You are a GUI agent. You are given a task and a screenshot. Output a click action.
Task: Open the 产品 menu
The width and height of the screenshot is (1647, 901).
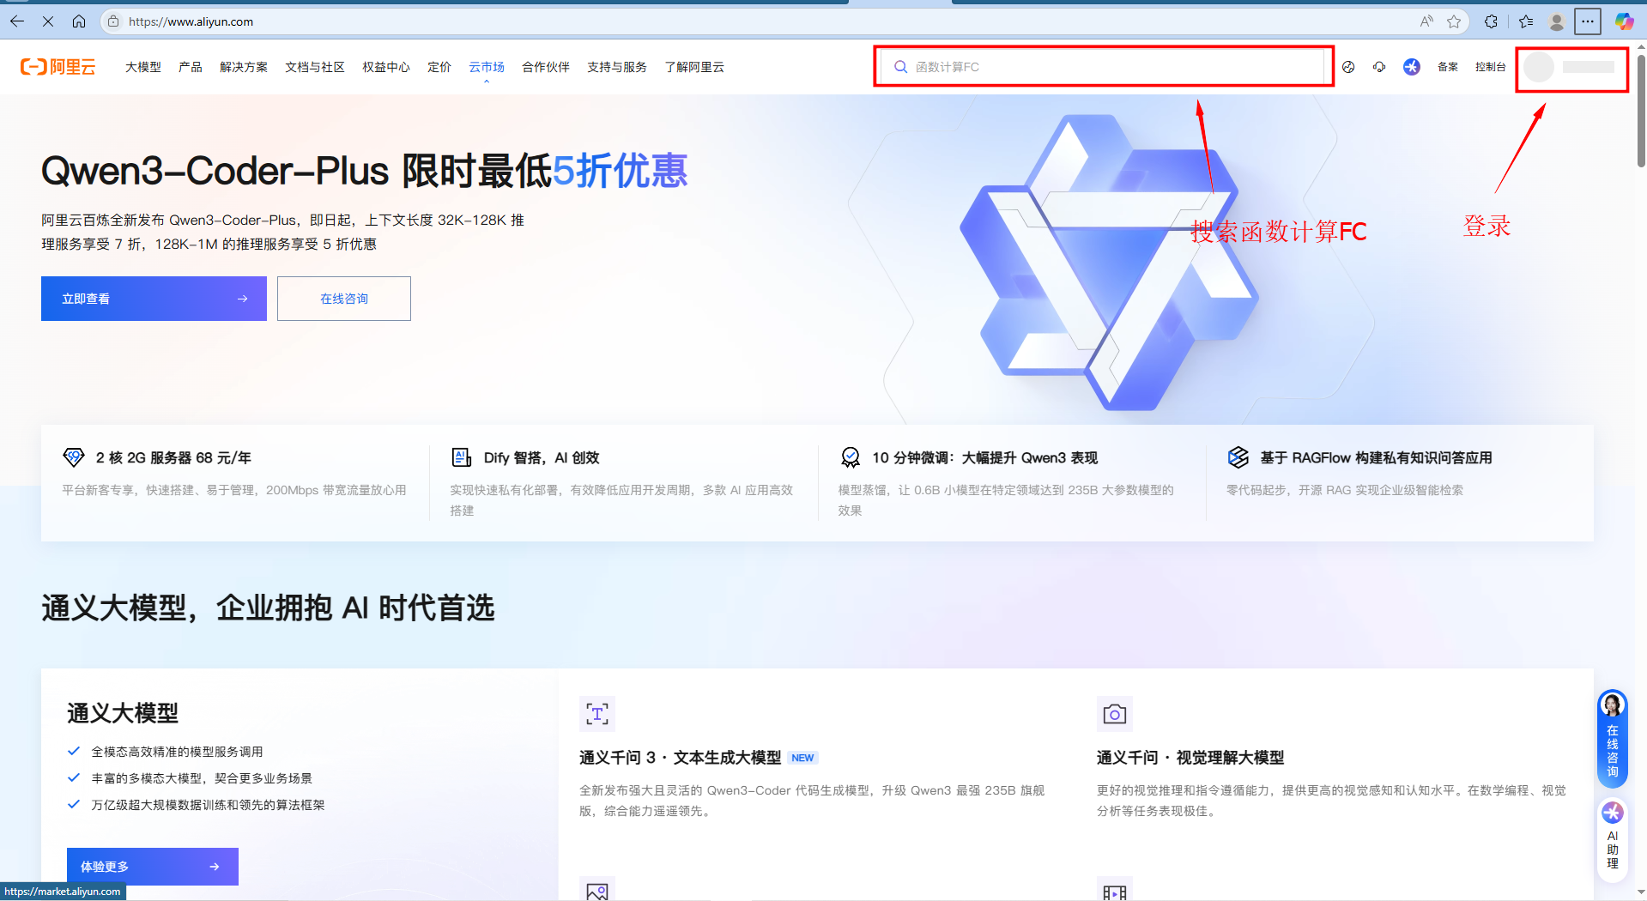pyautogui.click(x=191, y=67)
